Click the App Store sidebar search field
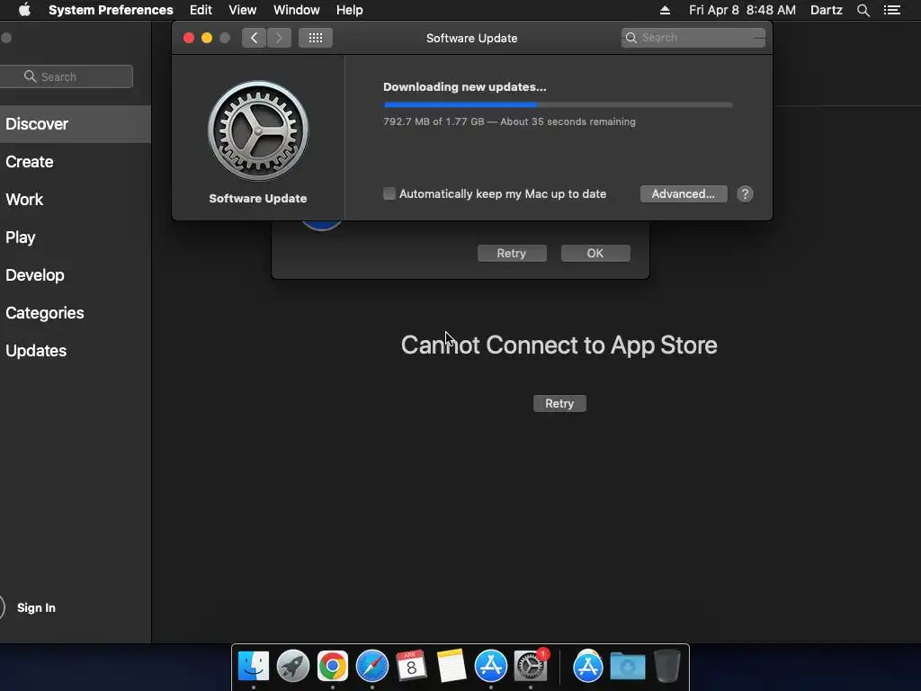This screenshot has width=921, height=691. pyautogui.click(x=67, y=76)
